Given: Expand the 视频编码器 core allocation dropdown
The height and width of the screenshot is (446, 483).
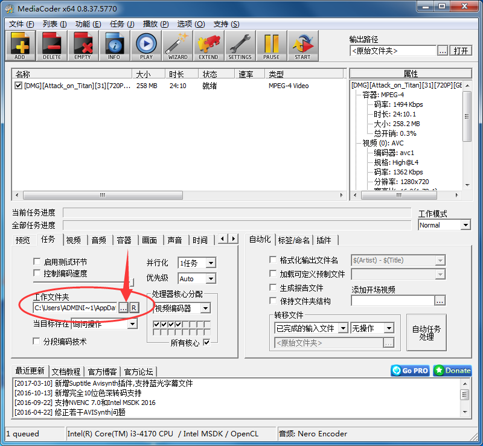Looking at the screenshot, I should point(205,308).
